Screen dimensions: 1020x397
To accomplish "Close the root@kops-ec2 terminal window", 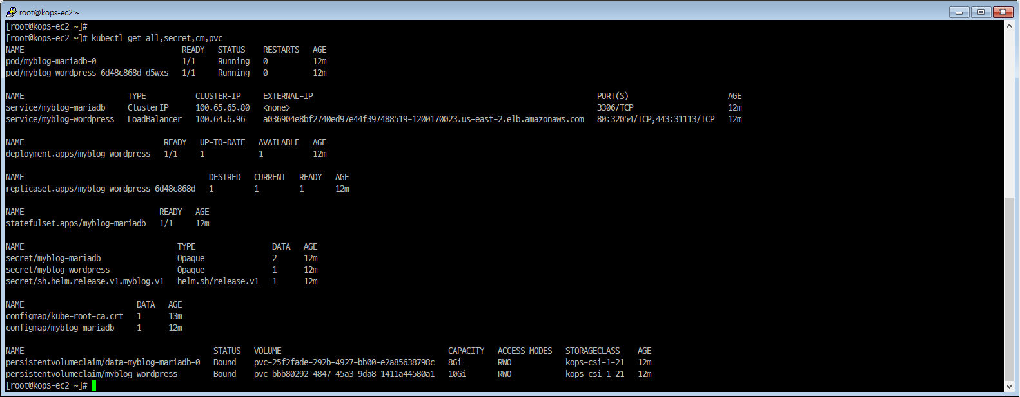I will [x=1003, y=12].
